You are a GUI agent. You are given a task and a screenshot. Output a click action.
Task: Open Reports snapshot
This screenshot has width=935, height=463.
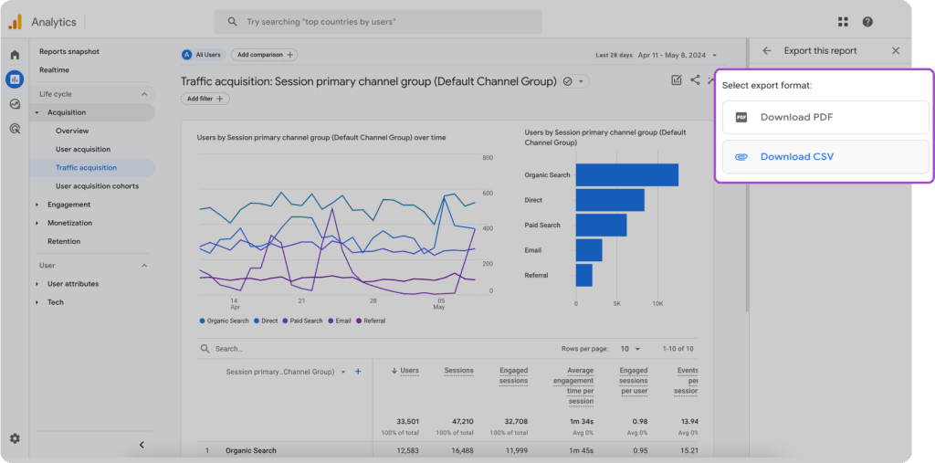69,51
